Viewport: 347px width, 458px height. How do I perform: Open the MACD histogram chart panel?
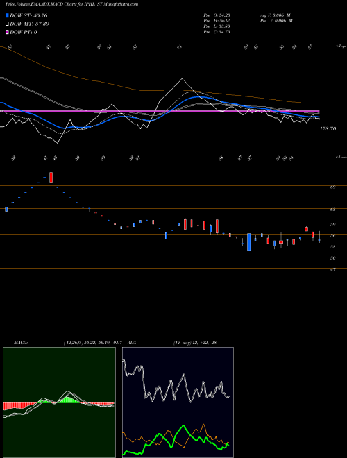(x=59, y=402)
